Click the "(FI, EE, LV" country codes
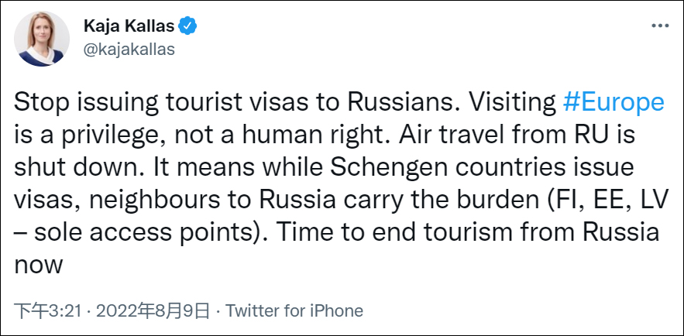 coord(598,201)
